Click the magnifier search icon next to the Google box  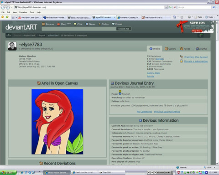[214, 7]
